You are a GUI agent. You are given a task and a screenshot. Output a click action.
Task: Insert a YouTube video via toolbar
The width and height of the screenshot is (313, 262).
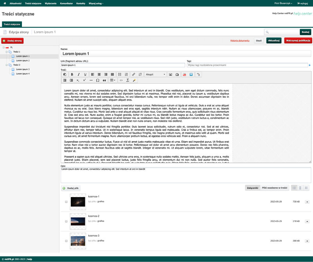click(x=184, y=74)
